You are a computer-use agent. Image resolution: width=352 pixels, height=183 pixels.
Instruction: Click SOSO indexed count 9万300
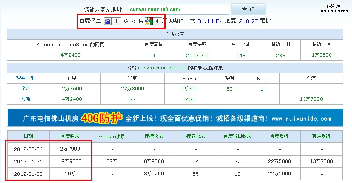click(x=189, y=89)
